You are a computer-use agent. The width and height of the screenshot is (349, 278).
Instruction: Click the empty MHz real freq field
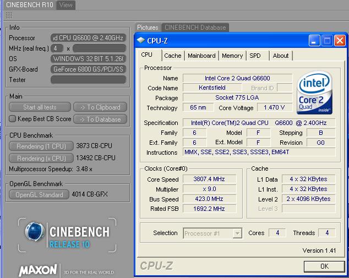pyautogui.click(x=99, y=48)
